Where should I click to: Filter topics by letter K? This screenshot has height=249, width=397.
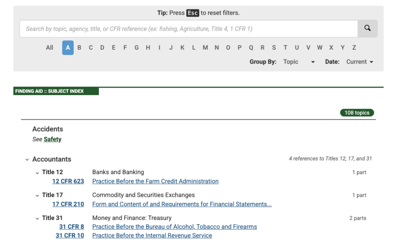point(182,48)
